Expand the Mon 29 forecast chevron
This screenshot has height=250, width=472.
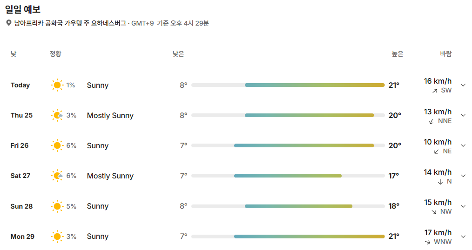(463, 237)
